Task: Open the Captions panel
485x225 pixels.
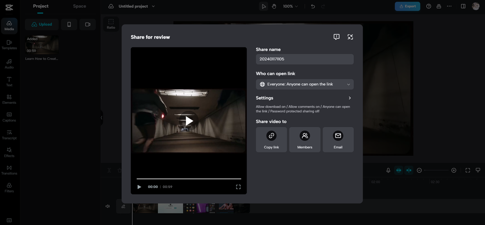Action: tap(9, 117)
